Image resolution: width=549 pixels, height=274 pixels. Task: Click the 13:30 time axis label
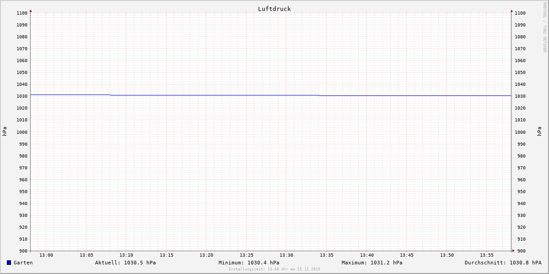pos(286,255)
